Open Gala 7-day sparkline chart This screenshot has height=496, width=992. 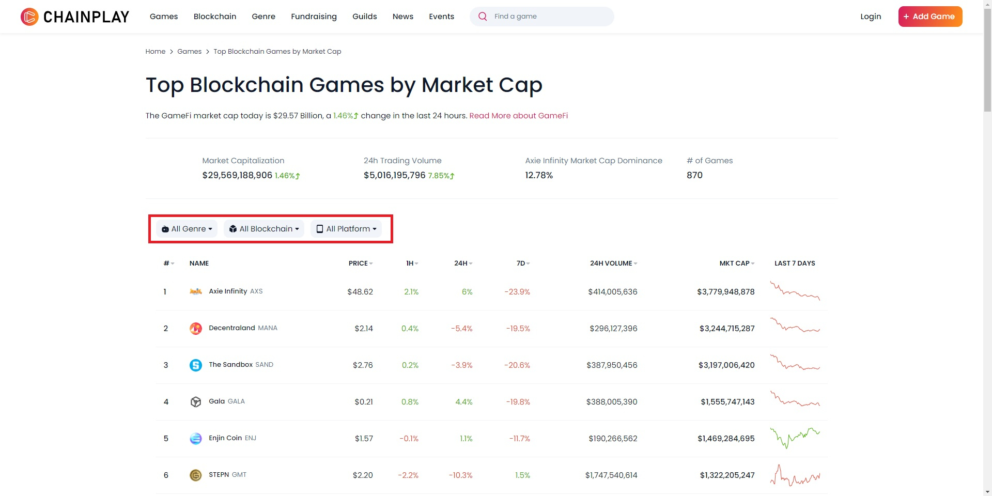[x=795, y=399]
